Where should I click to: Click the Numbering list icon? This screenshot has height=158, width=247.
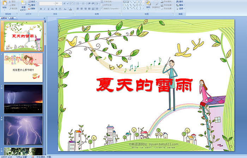coord(84,3)
